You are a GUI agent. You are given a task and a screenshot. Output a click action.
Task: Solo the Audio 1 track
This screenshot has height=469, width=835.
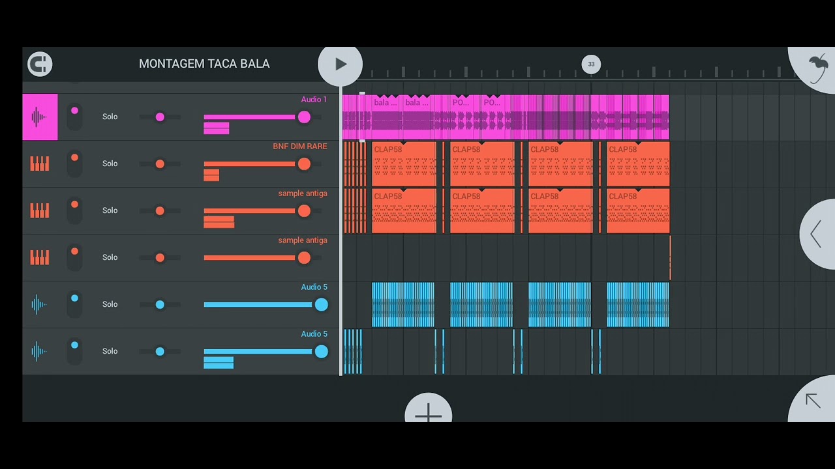(x=110, y=117)
